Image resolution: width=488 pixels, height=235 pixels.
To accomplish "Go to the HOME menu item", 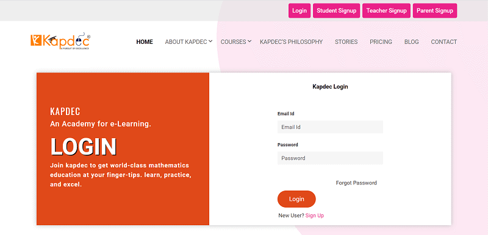I will tap(145, 42).
